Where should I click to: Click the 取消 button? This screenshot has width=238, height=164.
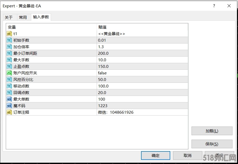[x=188, y=155]
